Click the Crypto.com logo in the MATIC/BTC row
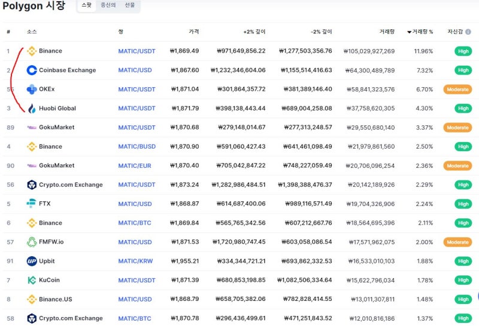Screen dimensions: 479x326 pyautogui.click(x=32, y=318)
